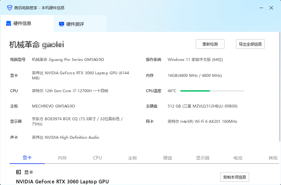Click the 声卡 field label

pyautogui.click(x=14, y=137)
